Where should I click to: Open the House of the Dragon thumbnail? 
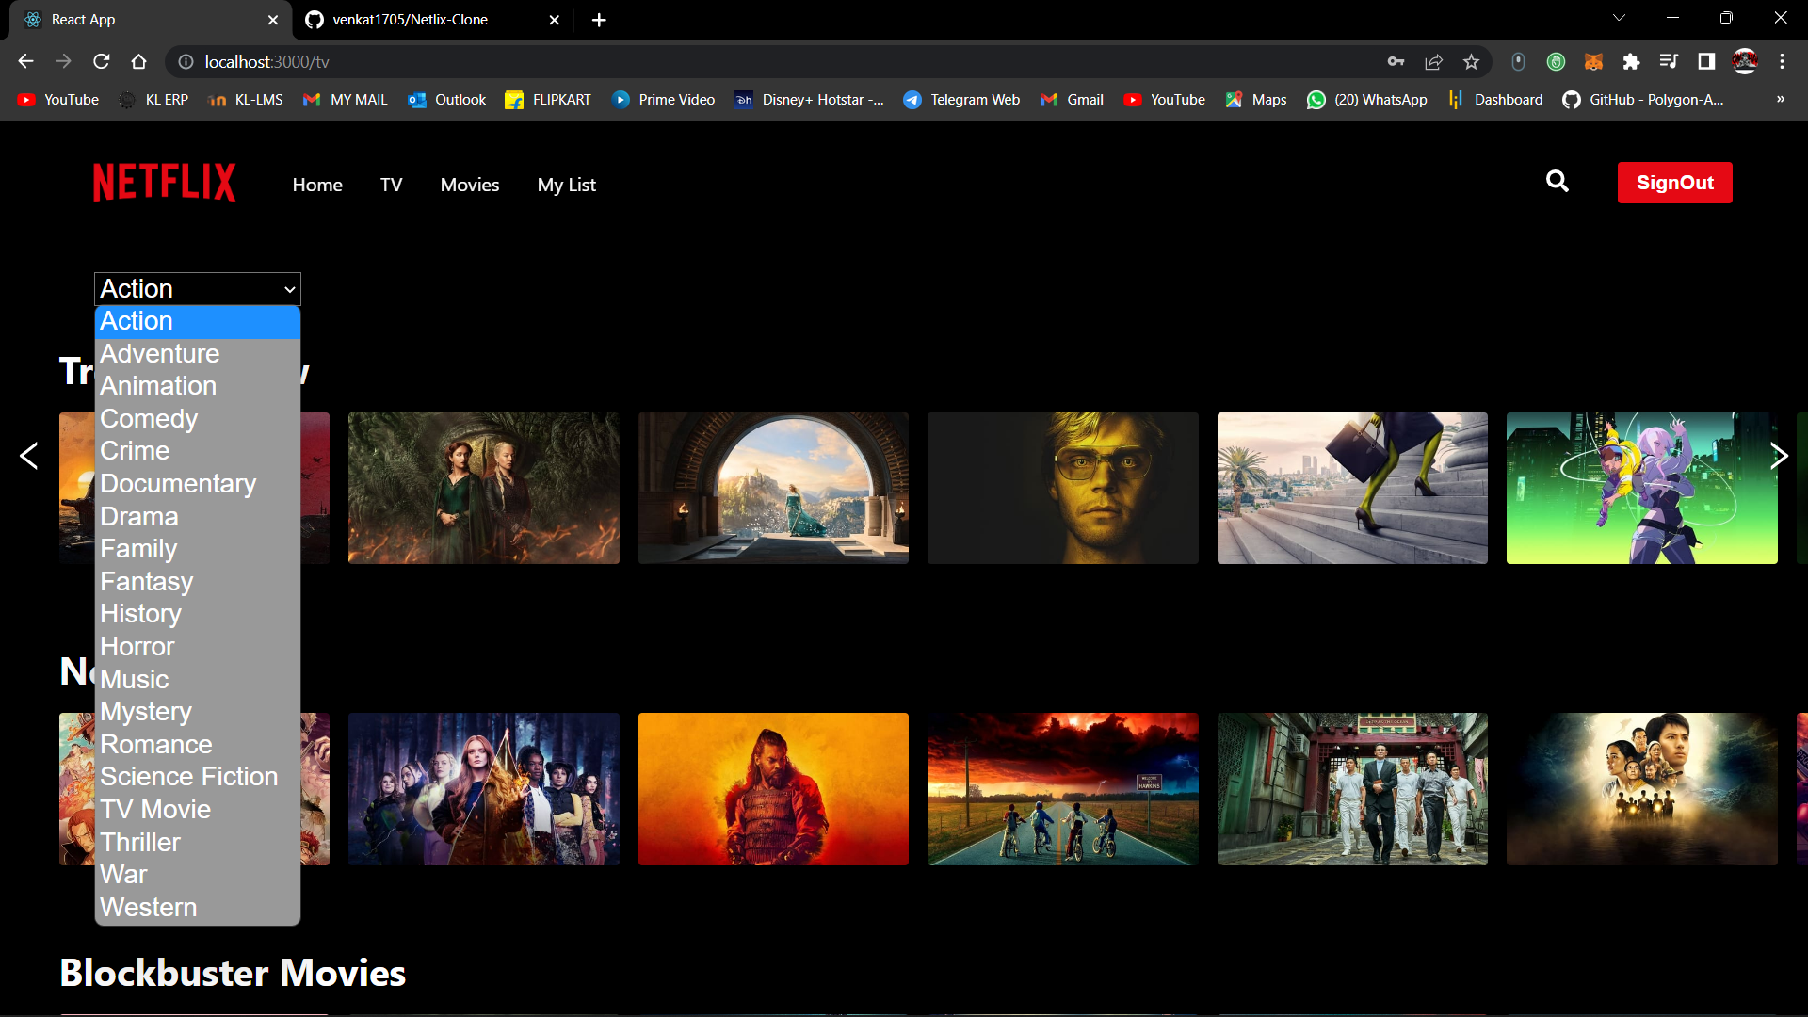pyautogui.click(x=484, y=488)
